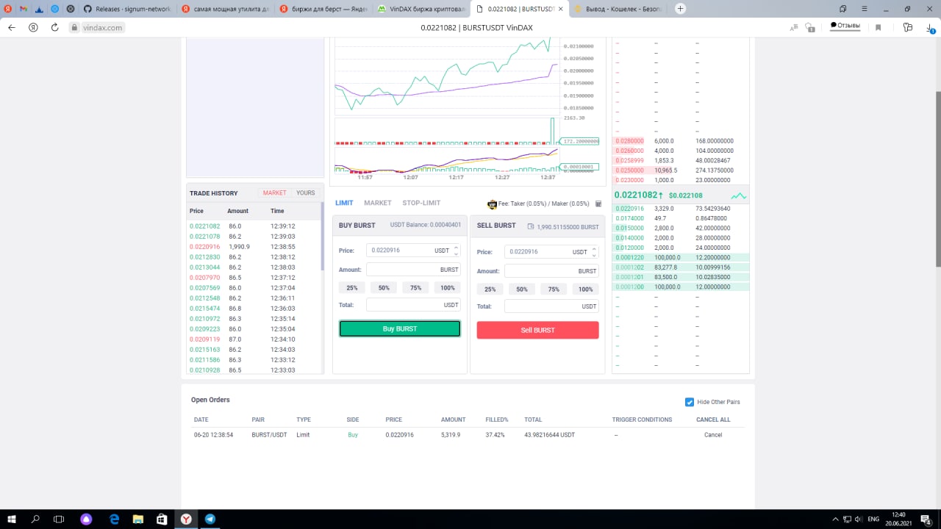The image size is (941, 529).
Task: Select the STOP-LIMIT order tab
Action: click(x=421, y=203)
